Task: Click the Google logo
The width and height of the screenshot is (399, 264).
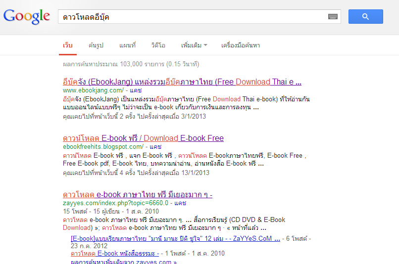Action: (26, 16)
